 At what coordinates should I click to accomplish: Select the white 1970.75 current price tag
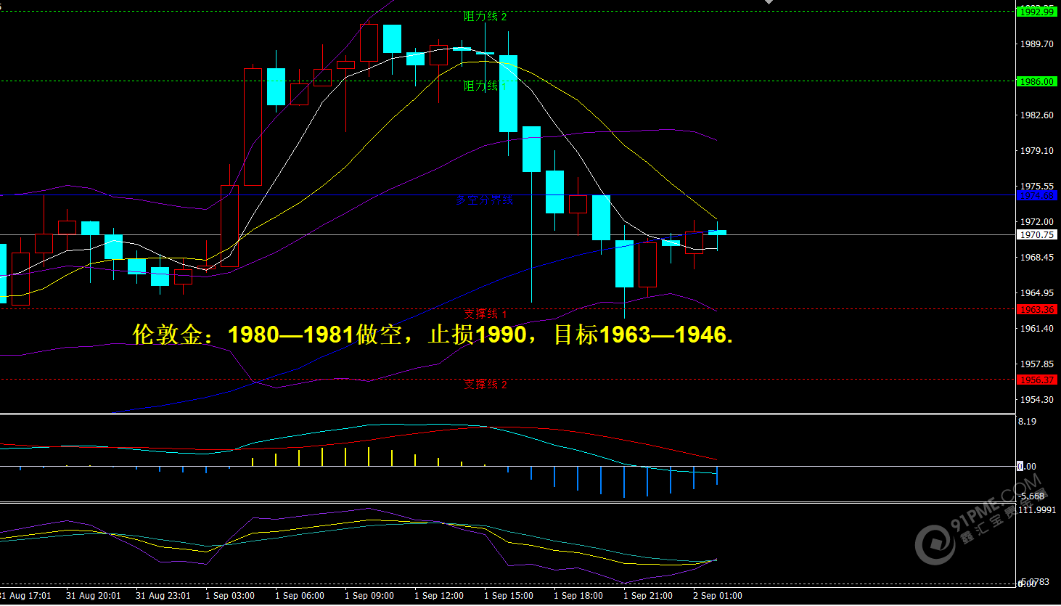click(1036, 235)
